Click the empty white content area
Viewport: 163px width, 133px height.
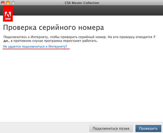[81, 87]
